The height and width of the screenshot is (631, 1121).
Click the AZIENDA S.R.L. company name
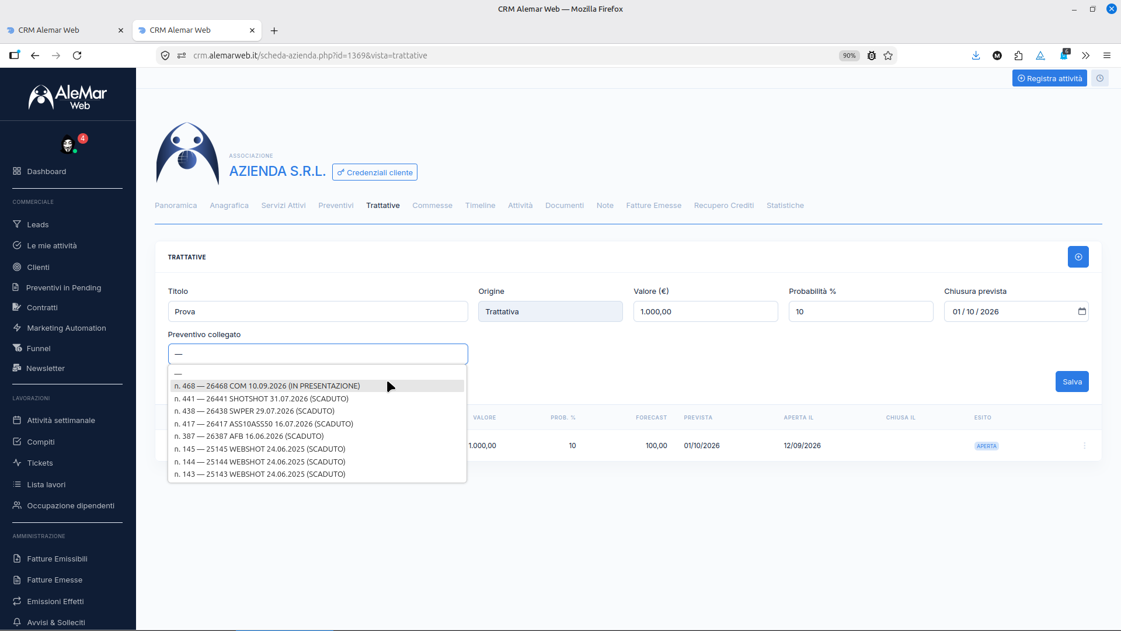[x=277, y=171]
